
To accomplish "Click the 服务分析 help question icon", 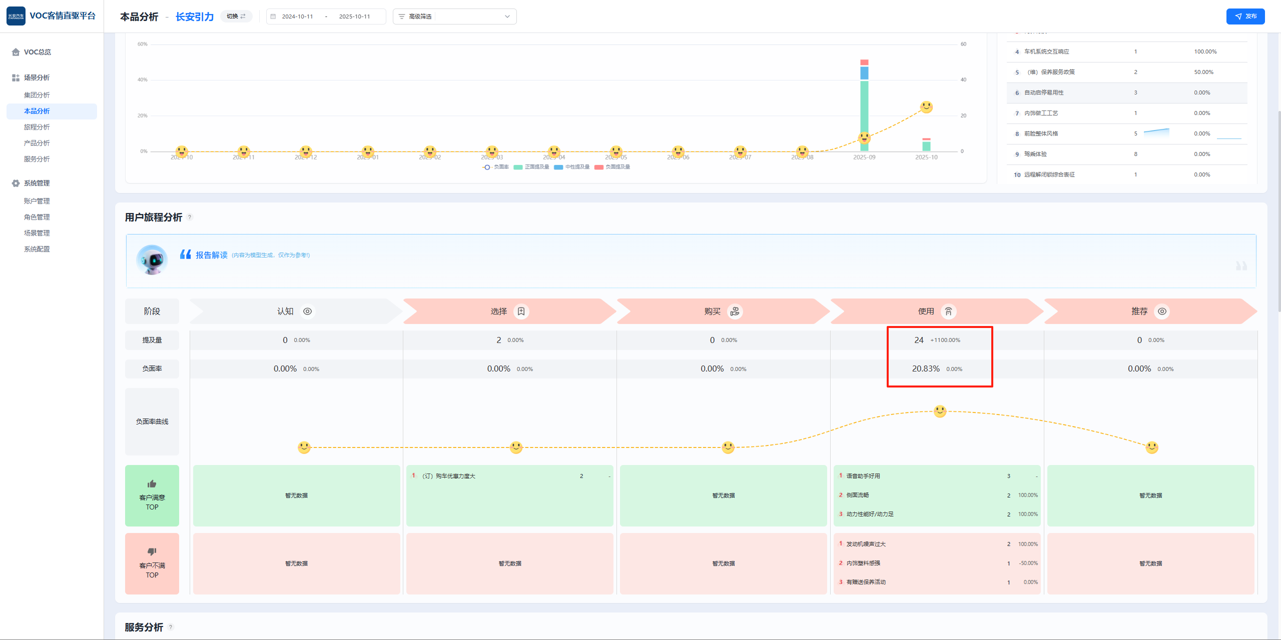I will pos(171,627).
